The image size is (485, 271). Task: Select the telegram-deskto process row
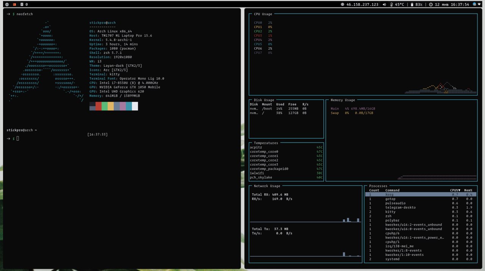click(421, 207)
